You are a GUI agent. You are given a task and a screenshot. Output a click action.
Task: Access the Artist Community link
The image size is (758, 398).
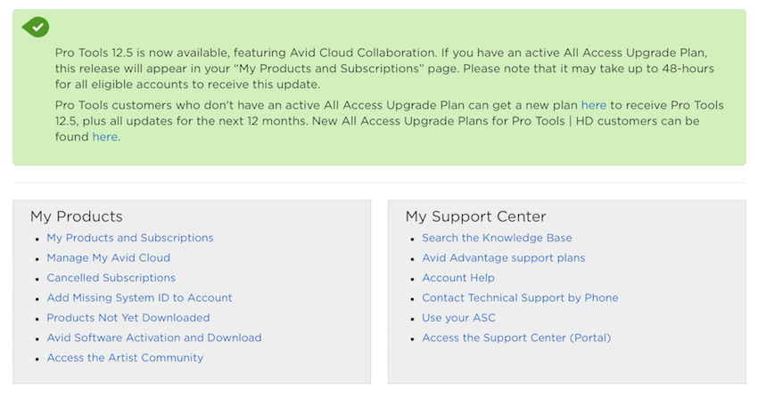[125, 358]
